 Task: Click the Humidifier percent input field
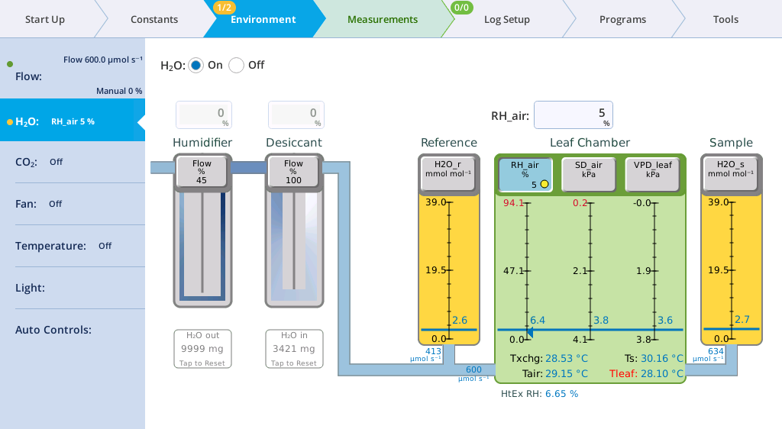pyautogui.click(x=202, y=115)
